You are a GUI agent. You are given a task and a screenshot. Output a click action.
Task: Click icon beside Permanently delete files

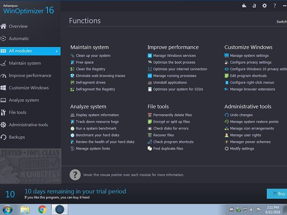[x=150, y=115]
